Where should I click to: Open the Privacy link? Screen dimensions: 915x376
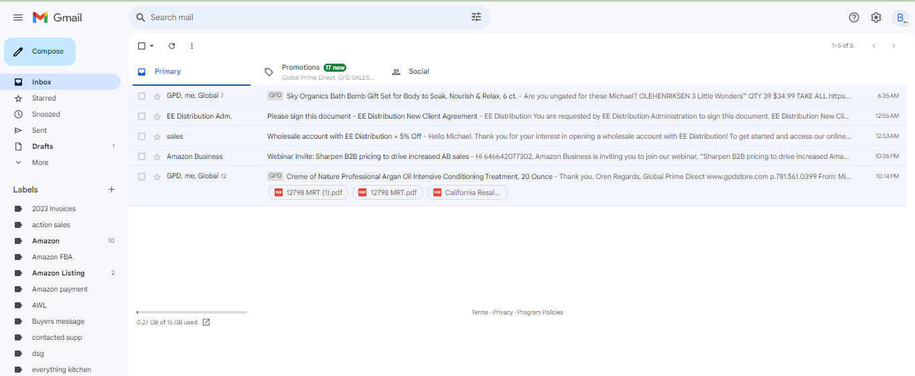(502, 312)
